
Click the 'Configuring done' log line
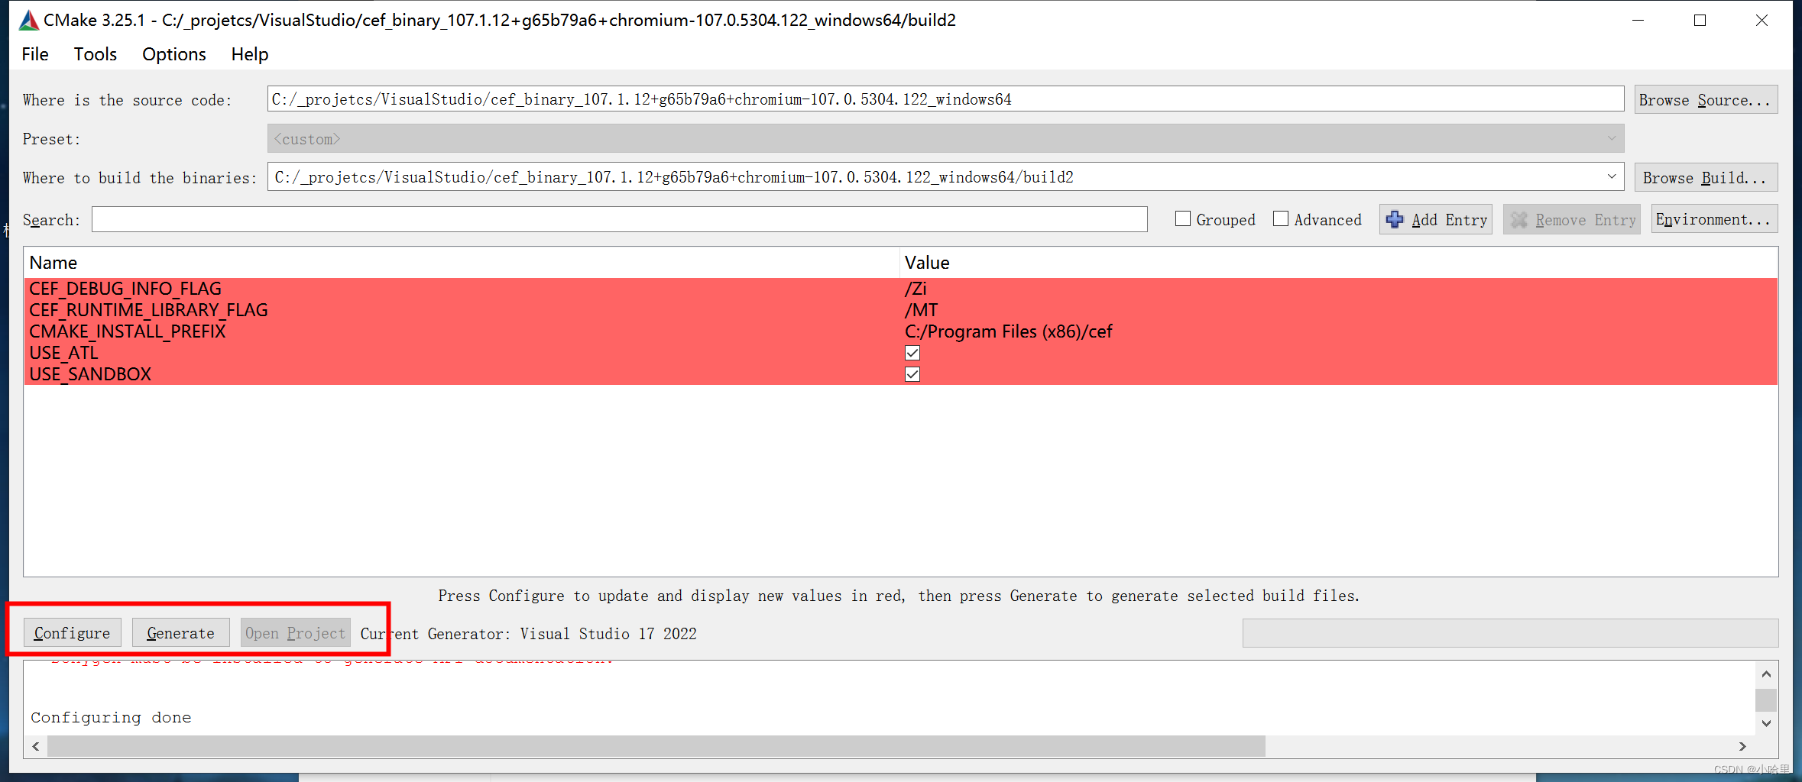point(111,717)
